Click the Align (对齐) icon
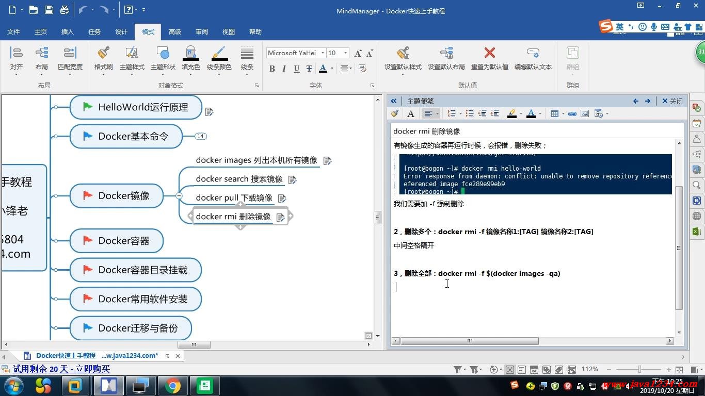Screen dimensions: 705x396 (x=17, y=53)
